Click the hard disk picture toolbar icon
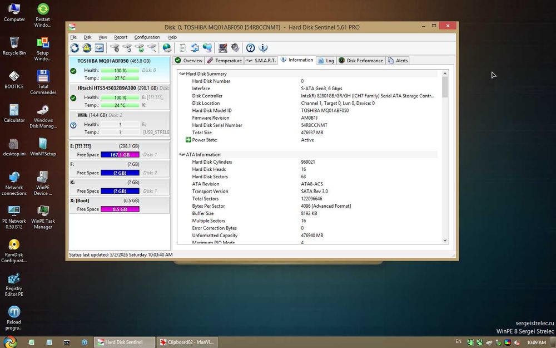The height and width of the screenshot is (348, 556). point(99,48)
